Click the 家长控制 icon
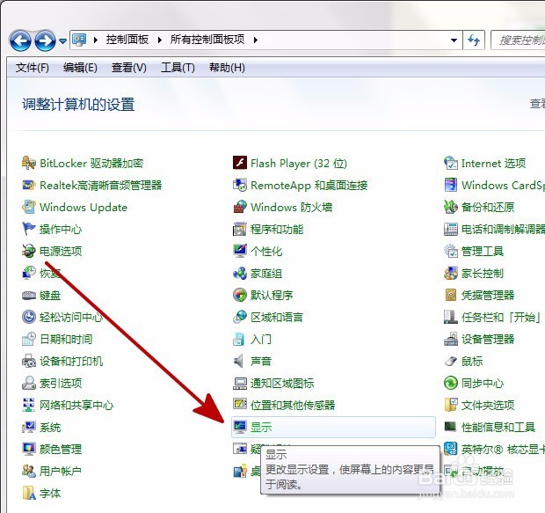 [x=451, y=273]
